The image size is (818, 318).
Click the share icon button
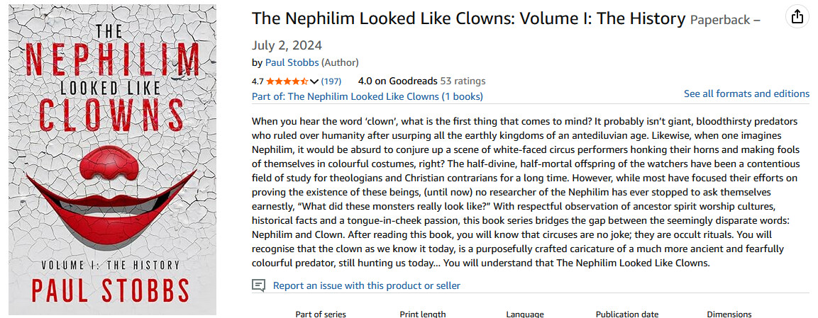[x=797, y=16]
